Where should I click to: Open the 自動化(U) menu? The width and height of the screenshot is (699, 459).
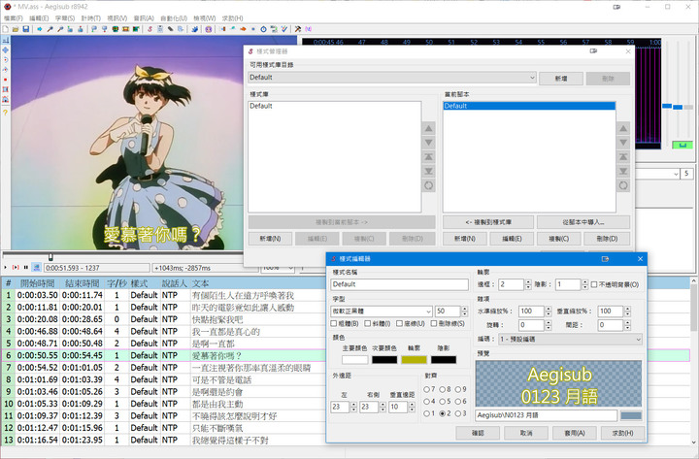[174, 18]
